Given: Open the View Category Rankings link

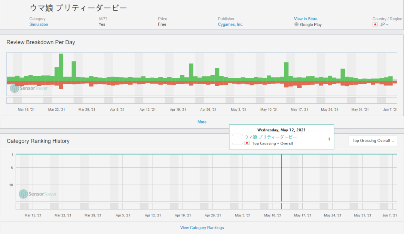Looking at the screenshot, I should 202,228.
